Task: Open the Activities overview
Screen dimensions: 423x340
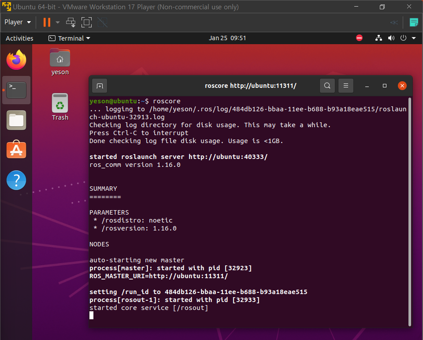Action: pos(19,38)
